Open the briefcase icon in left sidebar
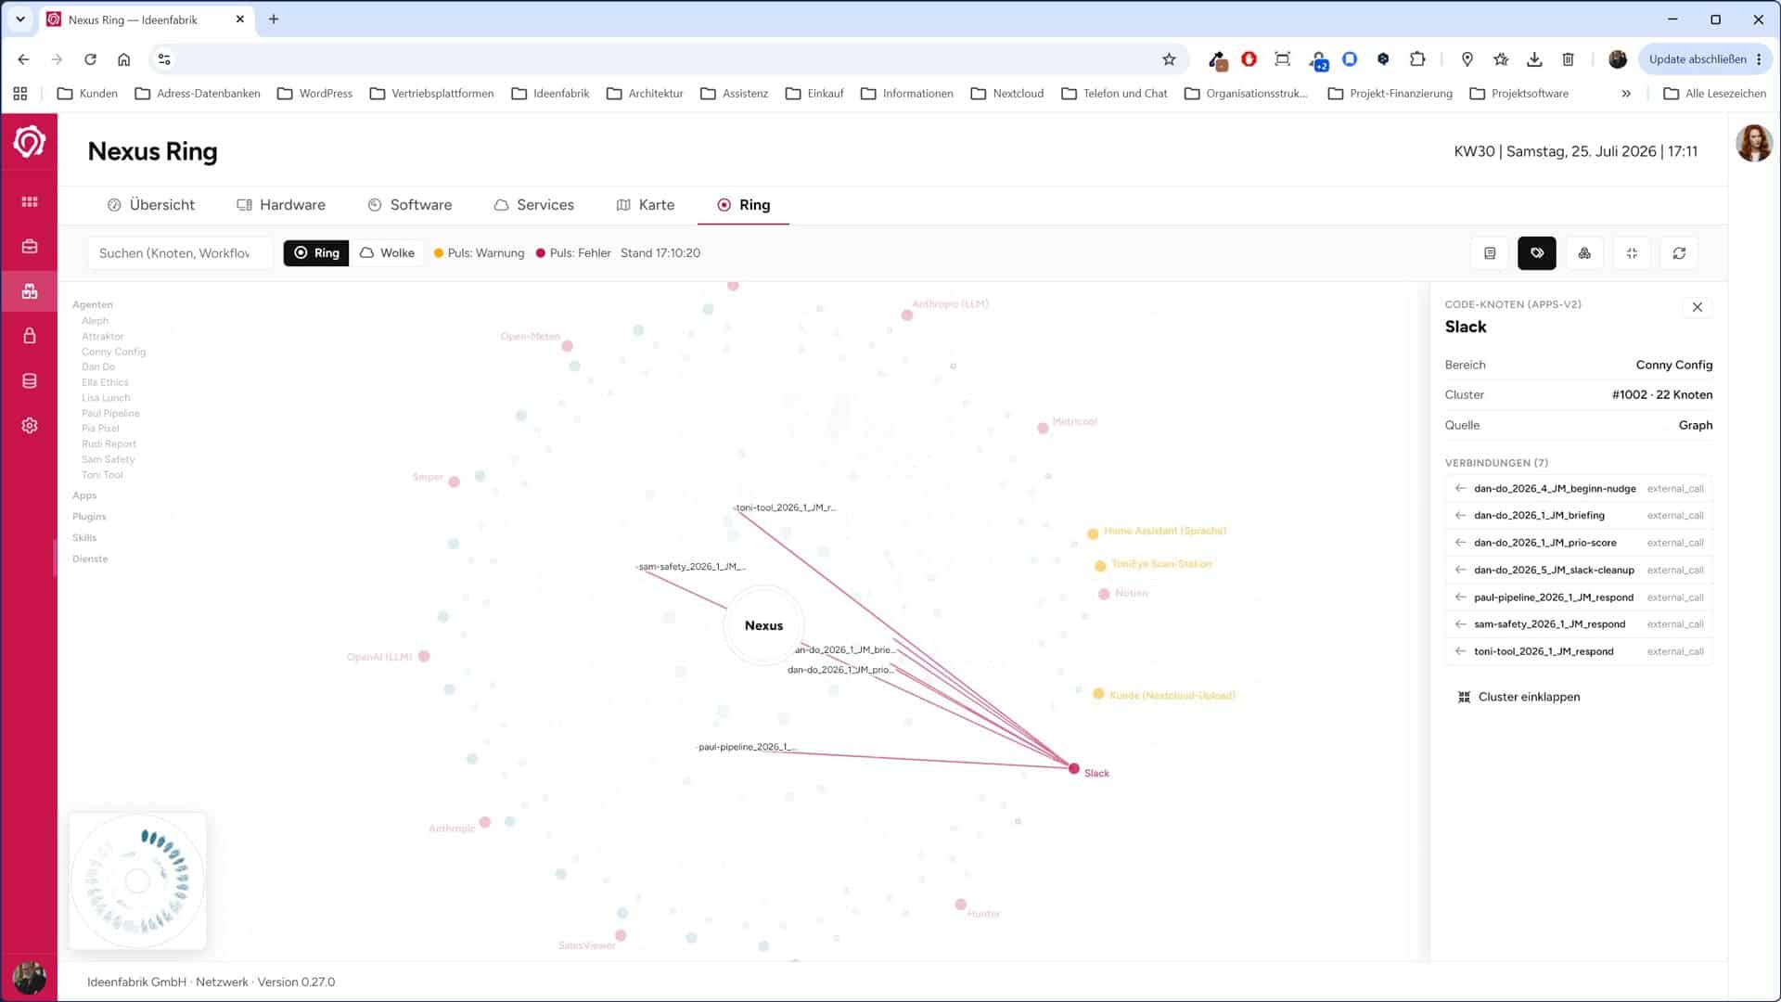This screenshot has height=1002, width=1781. [30, 247]
